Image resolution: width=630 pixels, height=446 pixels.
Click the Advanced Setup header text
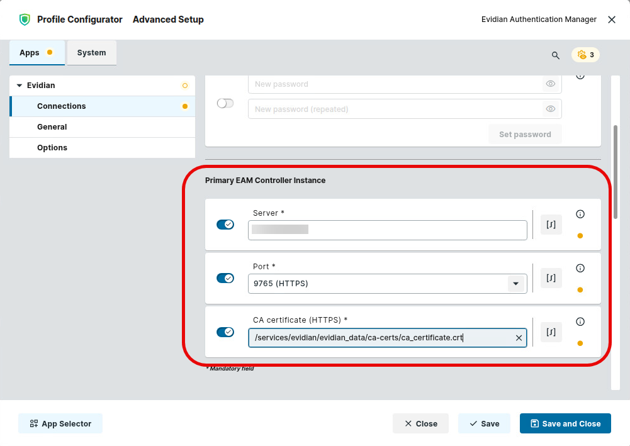(168, 20)
